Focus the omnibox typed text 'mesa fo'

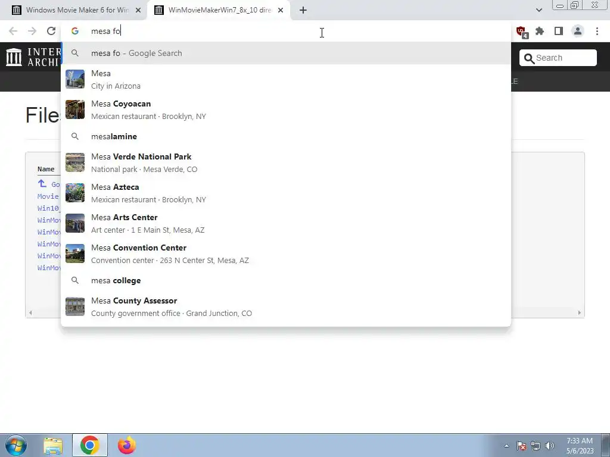coord(106,31)
